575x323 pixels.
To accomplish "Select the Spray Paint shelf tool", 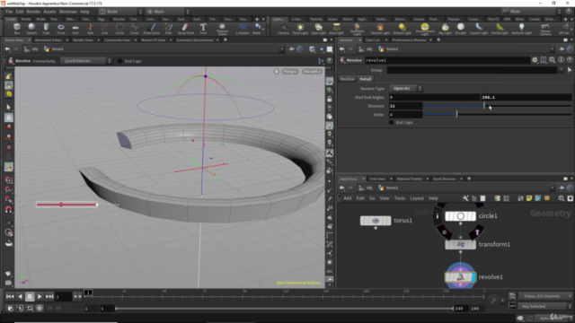I will (186, 29).
